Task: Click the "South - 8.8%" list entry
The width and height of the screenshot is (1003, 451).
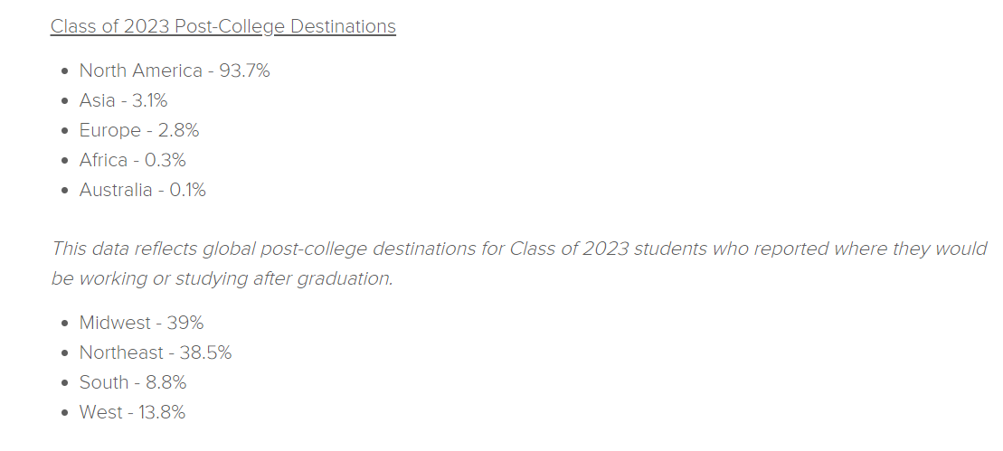Action: (133, 382)
